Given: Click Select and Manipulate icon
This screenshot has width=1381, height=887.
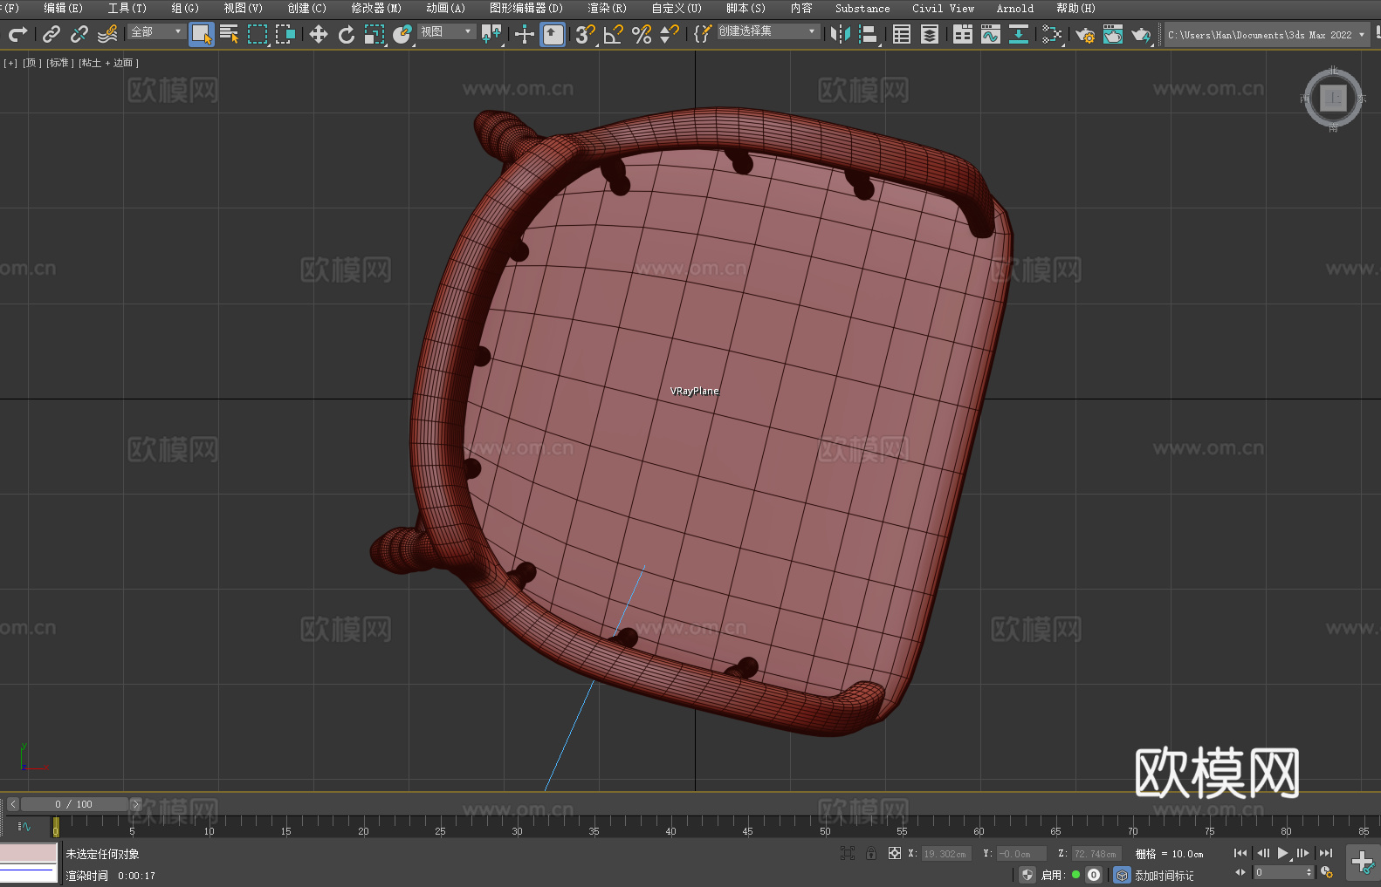Looking at the screenshot, I should (525, 34).
